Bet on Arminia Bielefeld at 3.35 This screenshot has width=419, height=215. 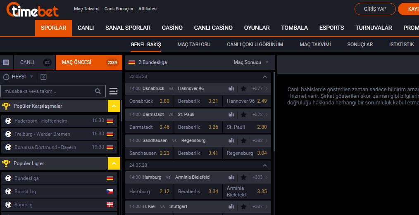coord(247,191)
